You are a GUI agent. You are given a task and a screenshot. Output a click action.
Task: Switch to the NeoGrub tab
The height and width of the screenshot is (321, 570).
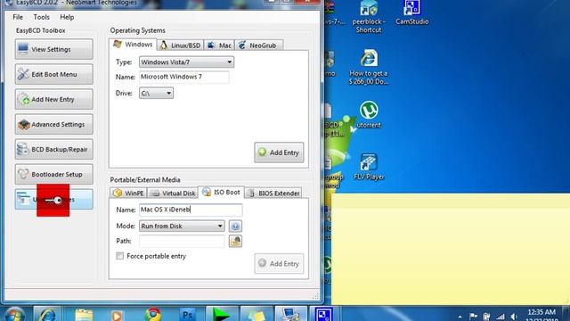pos(258,45)
